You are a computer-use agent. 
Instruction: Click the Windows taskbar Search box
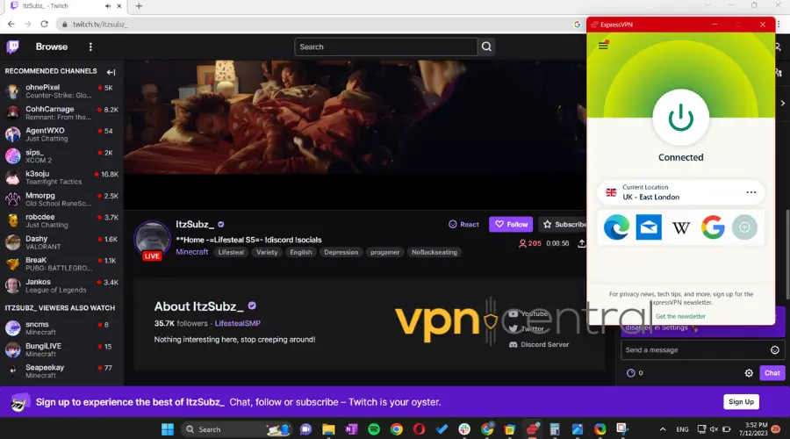click(x=237, y=429)
